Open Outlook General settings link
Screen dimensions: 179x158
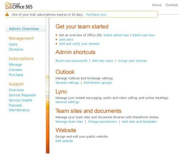[67, 83]
